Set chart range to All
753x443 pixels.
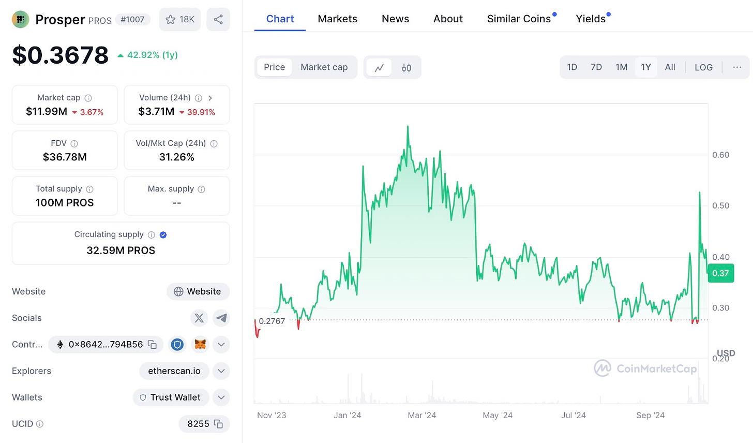click(670, 67)
